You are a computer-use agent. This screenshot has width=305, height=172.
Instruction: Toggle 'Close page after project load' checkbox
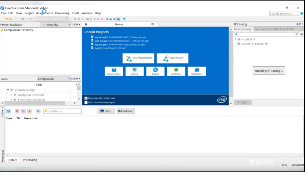[x=86, y=98]
